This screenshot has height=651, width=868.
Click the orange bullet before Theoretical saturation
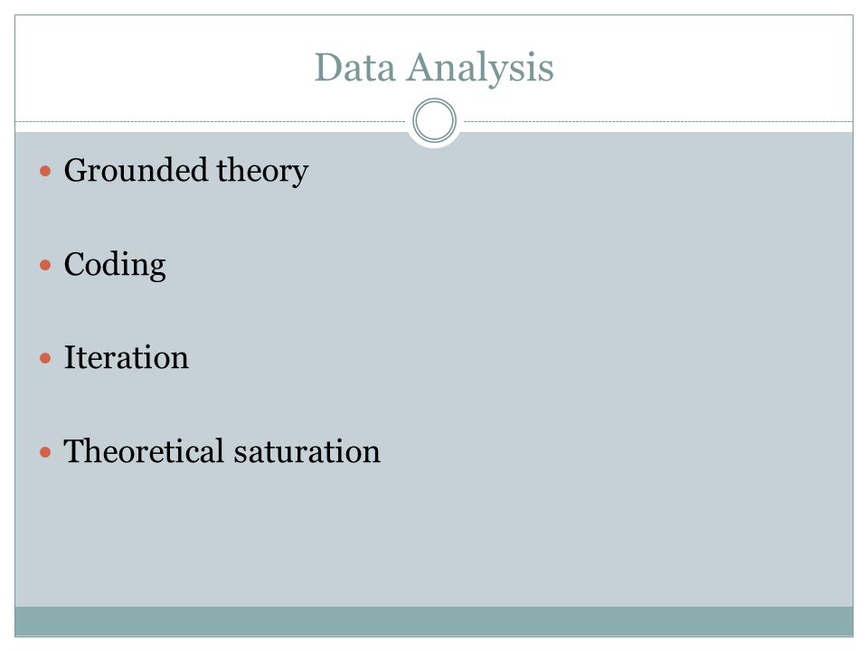[x=45, y=452]
